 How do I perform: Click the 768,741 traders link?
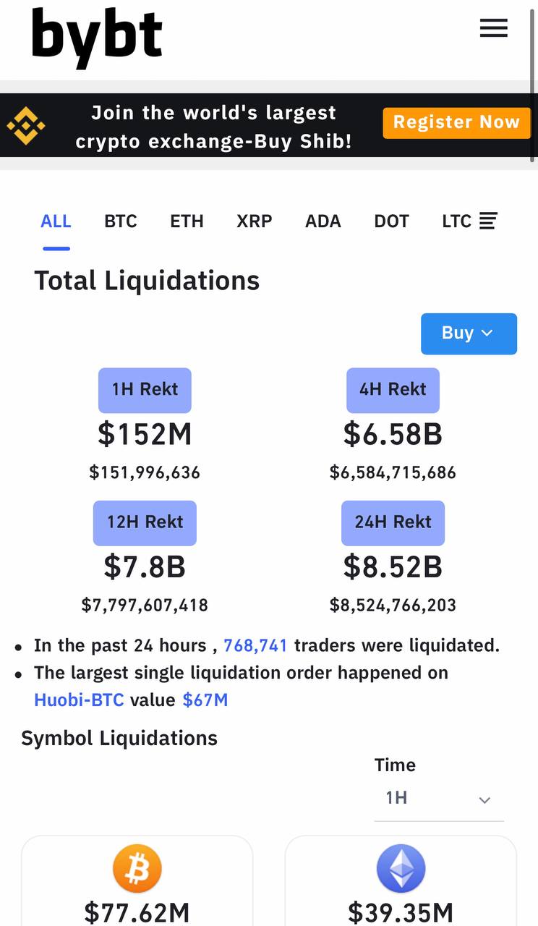[255, 645]
